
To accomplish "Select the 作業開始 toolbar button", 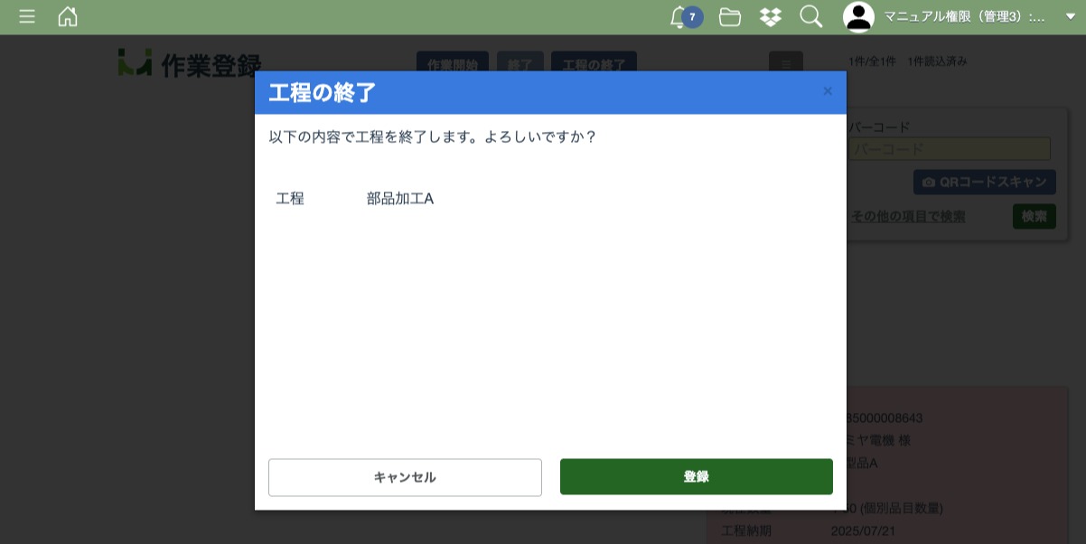I will (x=452, y=64).
